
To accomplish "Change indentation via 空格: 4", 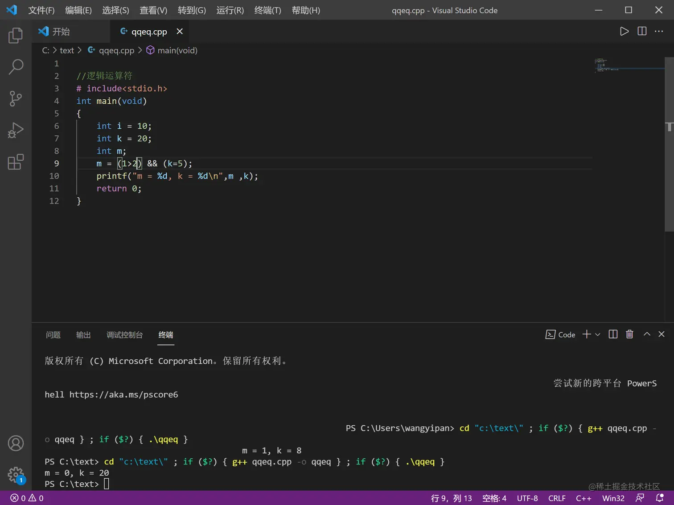I will pos(494,498).
